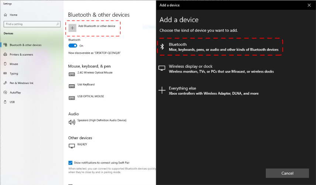Choose Bluetooth device type option
The image size is (316, 185).
(x=220, y=47)
